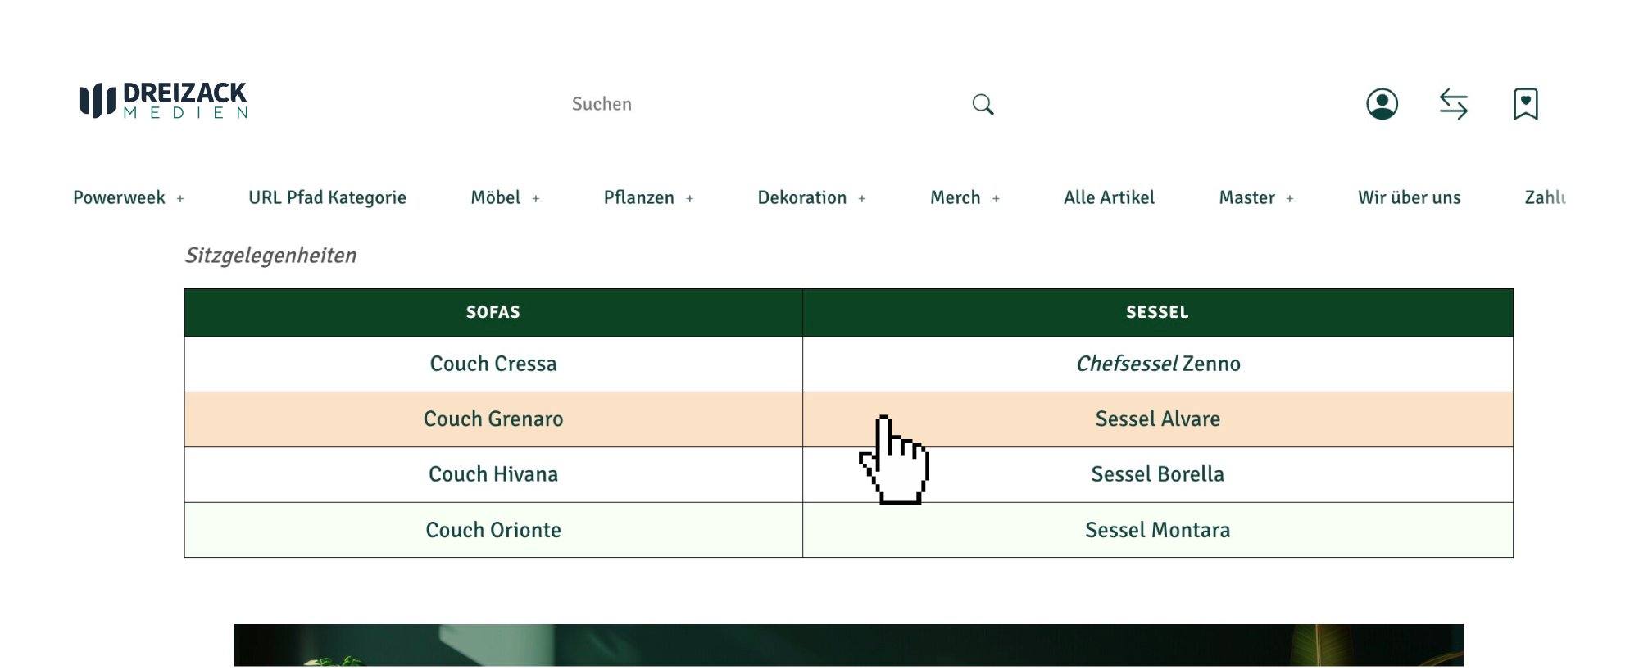Image resolution: width=1639 pixels, height=670 pixels.
Task: Go to Alle Artikel
Action: point(1109,197)
